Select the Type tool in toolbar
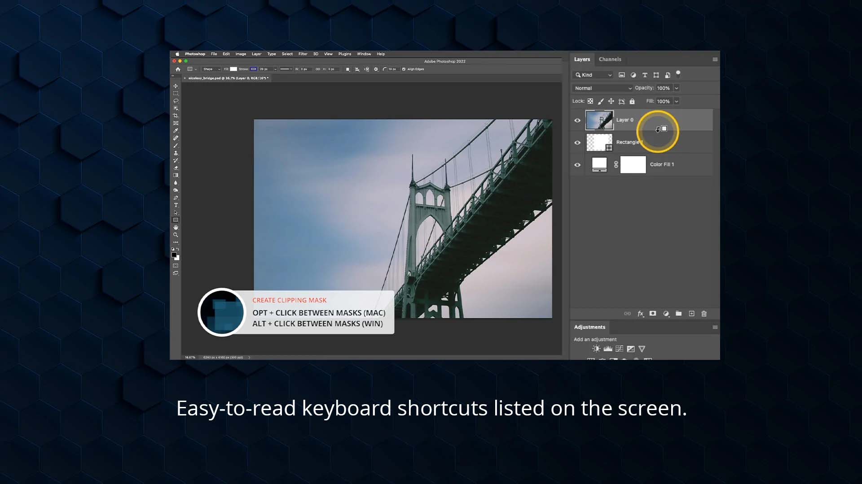This screenshot has width=862, height=484. pos(176,205)
